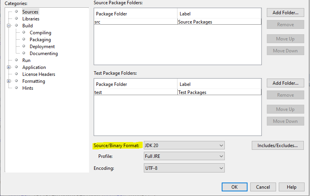Open the Libraries category
This screenshot has width=310, height=196.
point(30,19)
